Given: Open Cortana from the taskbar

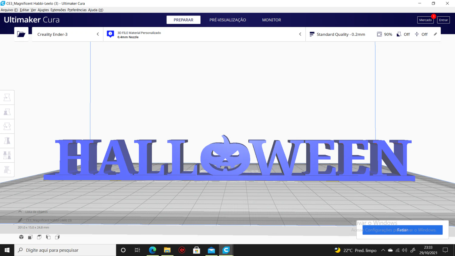Looking at the screenshot, I should point(123,250).
